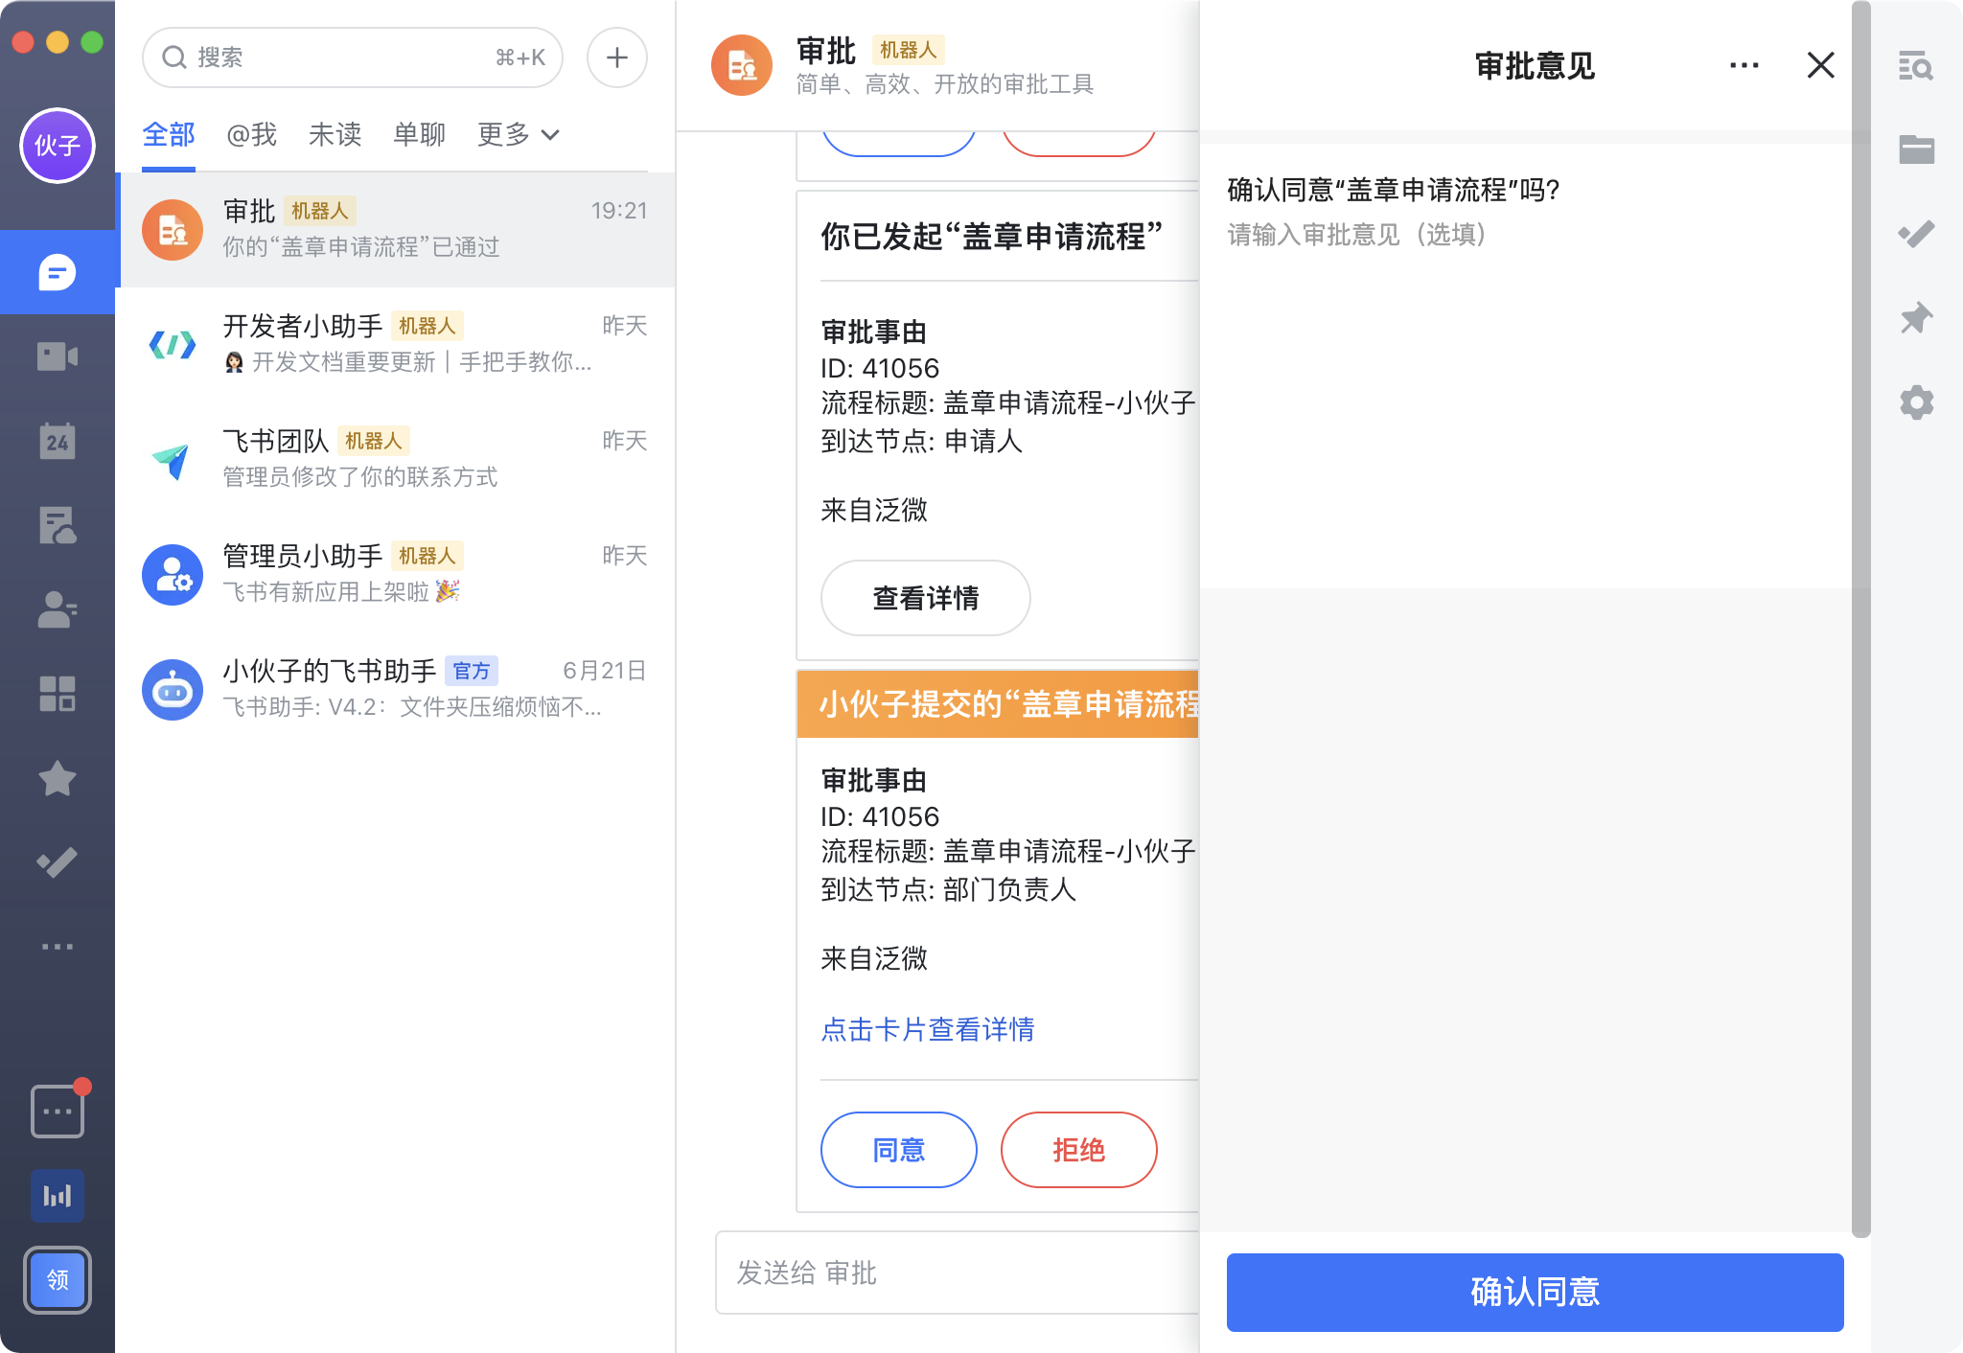Open the approval panel more options menu
This screenshot has height=1353, width=1963.
coord(1744,65)
